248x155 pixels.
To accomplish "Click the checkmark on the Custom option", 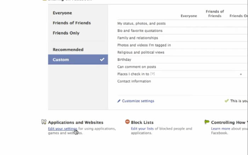I will click(102, 59).
